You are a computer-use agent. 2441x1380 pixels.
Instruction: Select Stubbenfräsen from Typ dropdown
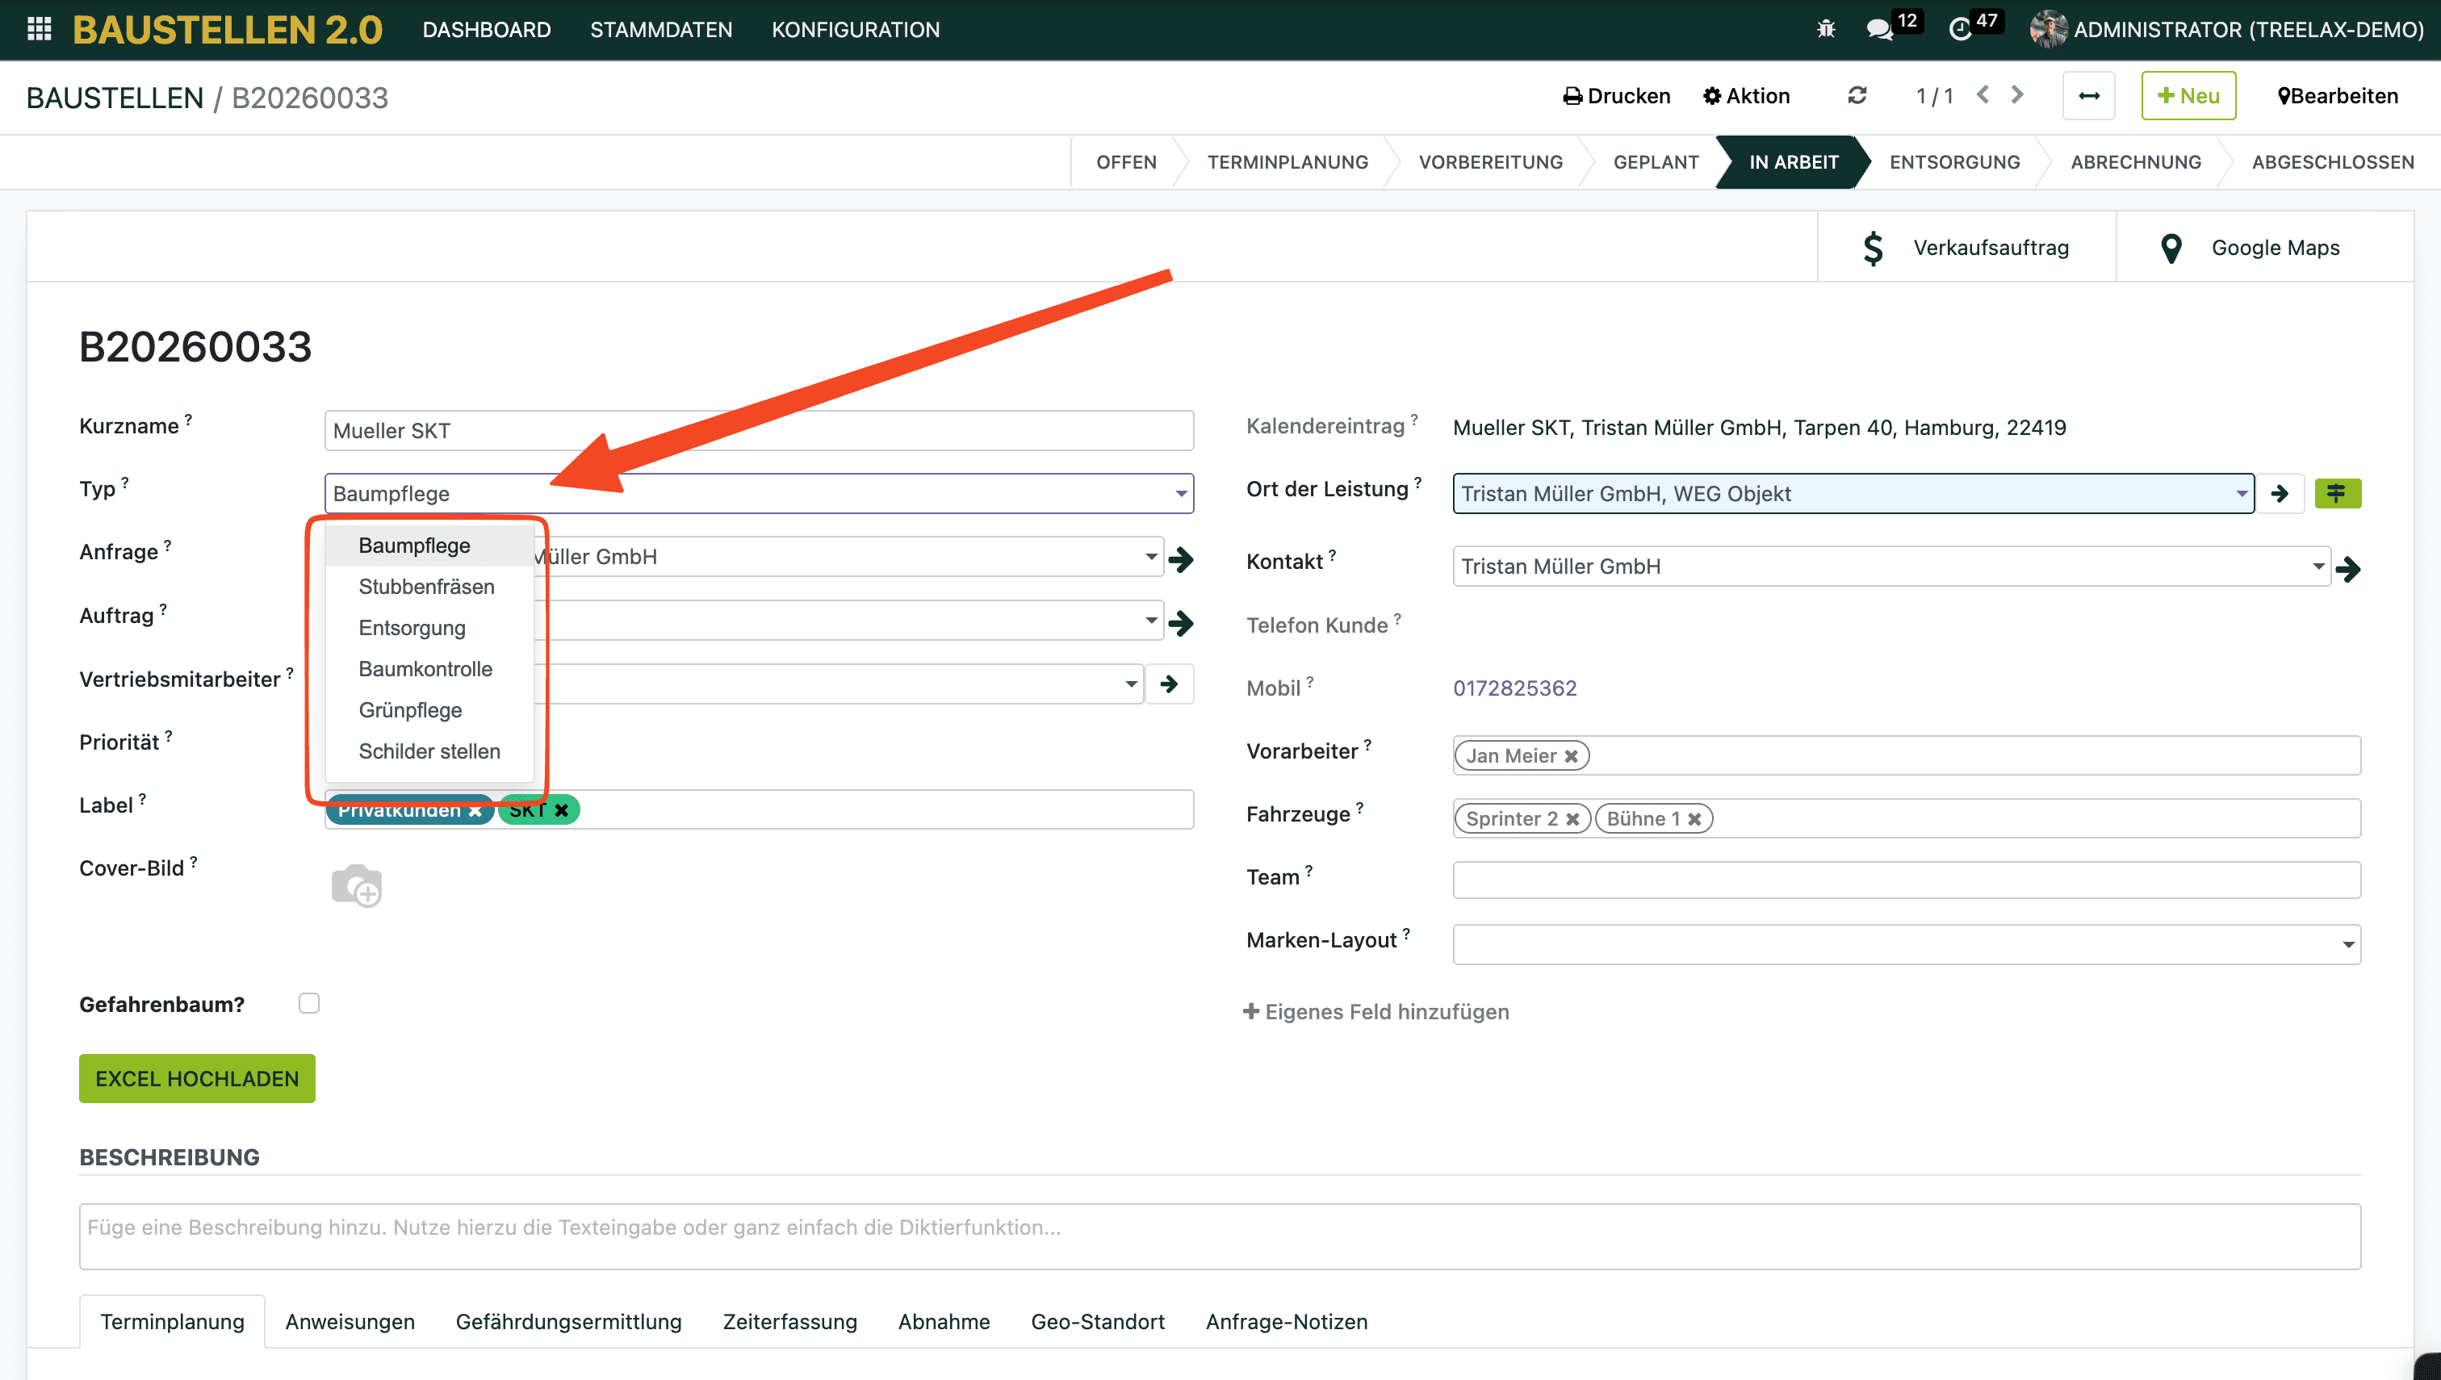pyautogui.click(x=426, y=587)
